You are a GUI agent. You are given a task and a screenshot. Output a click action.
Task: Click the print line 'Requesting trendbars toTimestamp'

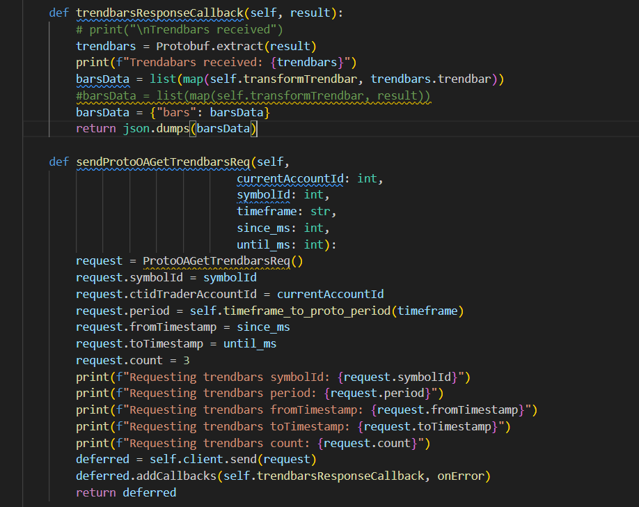click(x=293, y=427)
